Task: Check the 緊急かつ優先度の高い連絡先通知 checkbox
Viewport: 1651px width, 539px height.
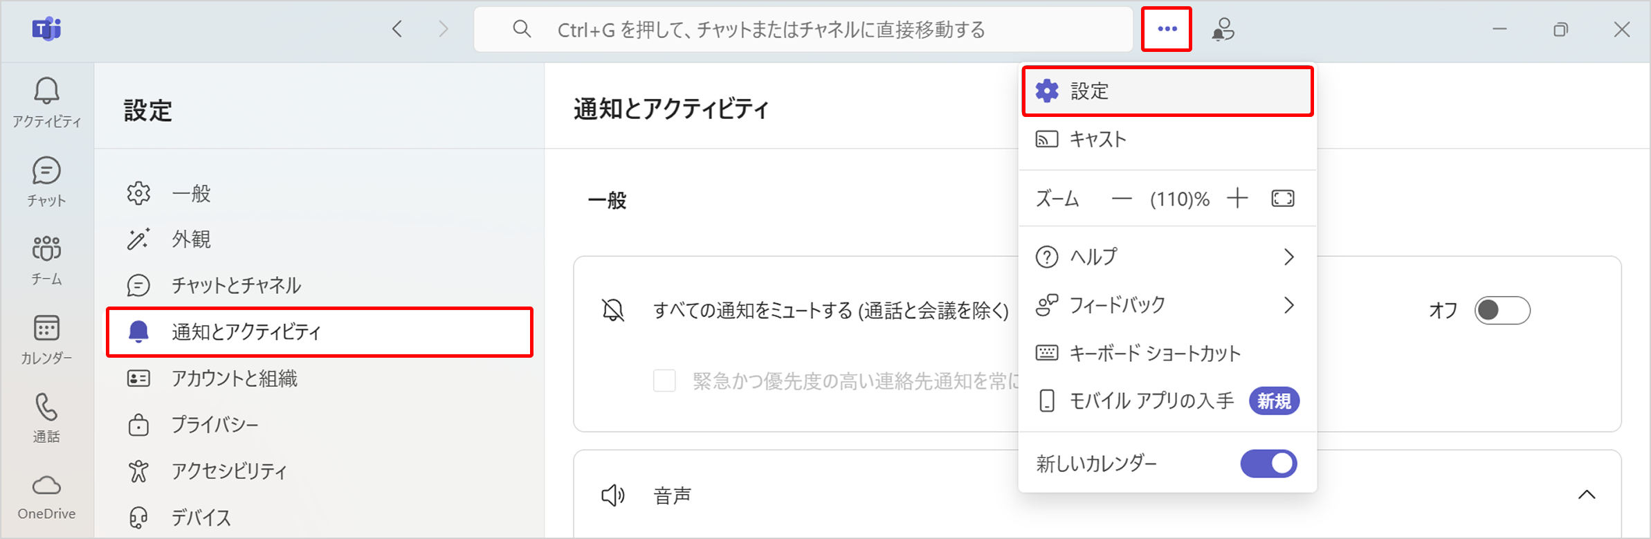Action: click(x=664, y=381)
